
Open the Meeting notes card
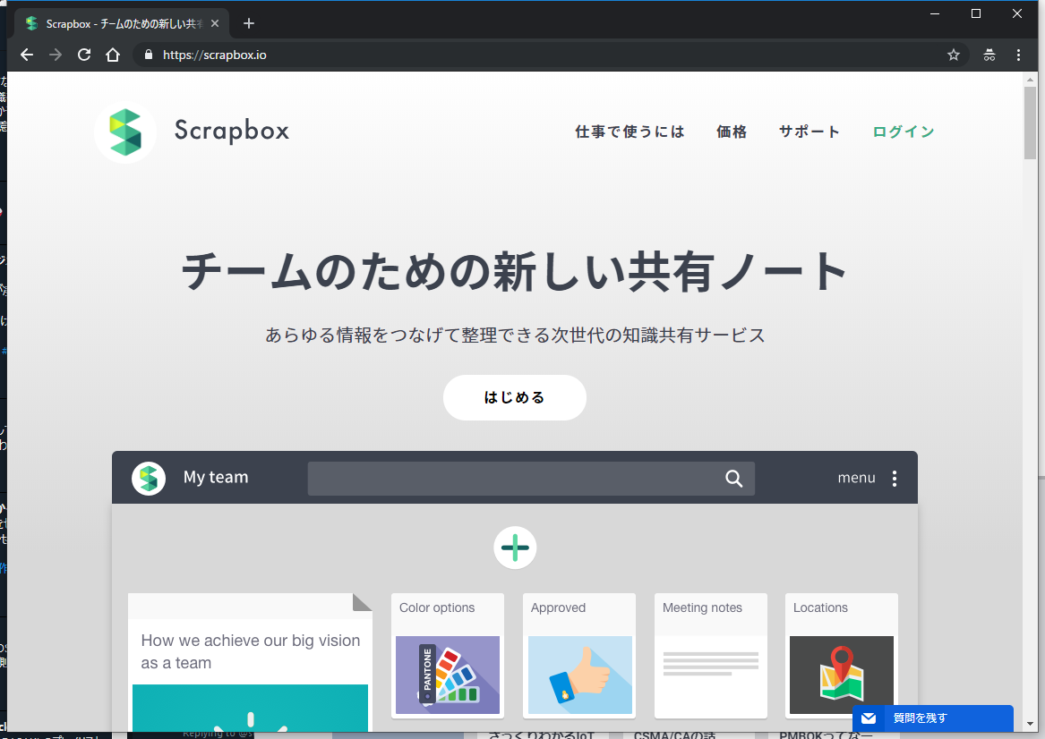711,656
